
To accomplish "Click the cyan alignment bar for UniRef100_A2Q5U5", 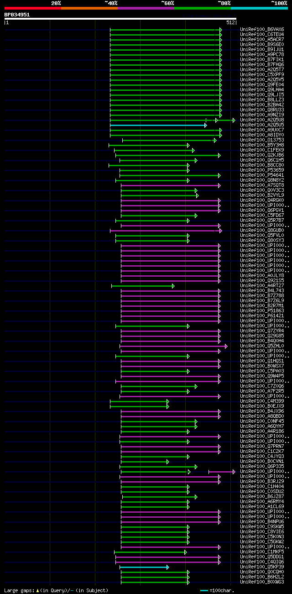I will [158, 125].
